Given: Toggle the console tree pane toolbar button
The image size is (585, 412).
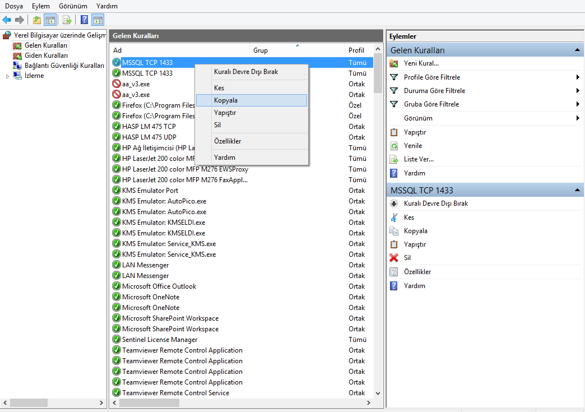Looking at the screenshot, I should pos(50,20).
